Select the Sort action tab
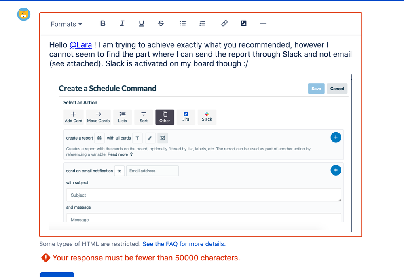The width and height of the screenshot is (404, 277). [144, 117]
